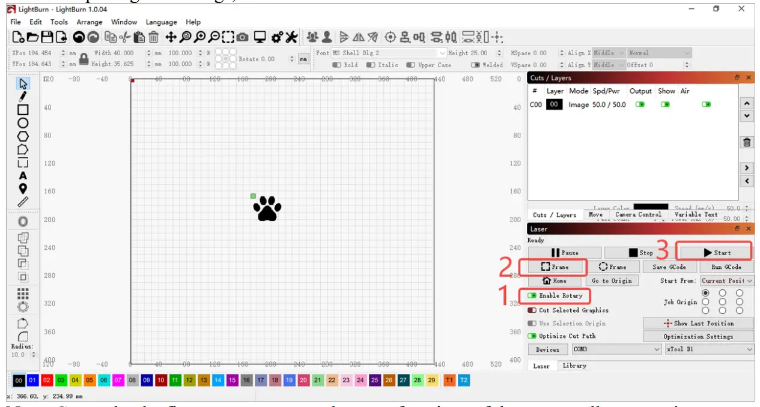Click the Cut scissors icon
The image size is (760, 407).
pos(125,37)
